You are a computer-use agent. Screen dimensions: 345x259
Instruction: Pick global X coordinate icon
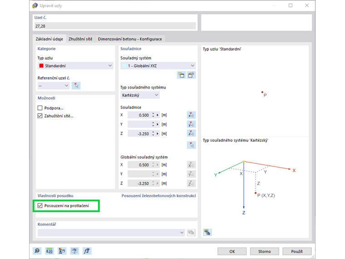pos(191,165)
